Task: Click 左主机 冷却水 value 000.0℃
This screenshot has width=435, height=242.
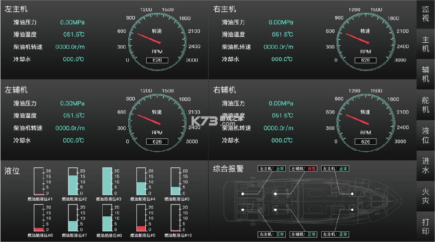Action: tap(74, 59)
